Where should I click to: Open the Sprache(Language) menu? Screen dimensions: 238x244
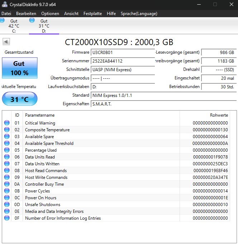click(x=139, y=14)
